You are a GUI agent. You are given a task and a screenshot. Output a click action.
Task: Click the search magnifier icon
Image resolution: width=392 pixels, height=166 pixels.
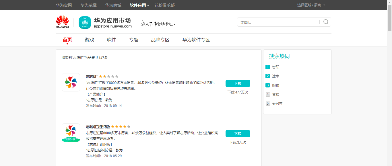326,22
